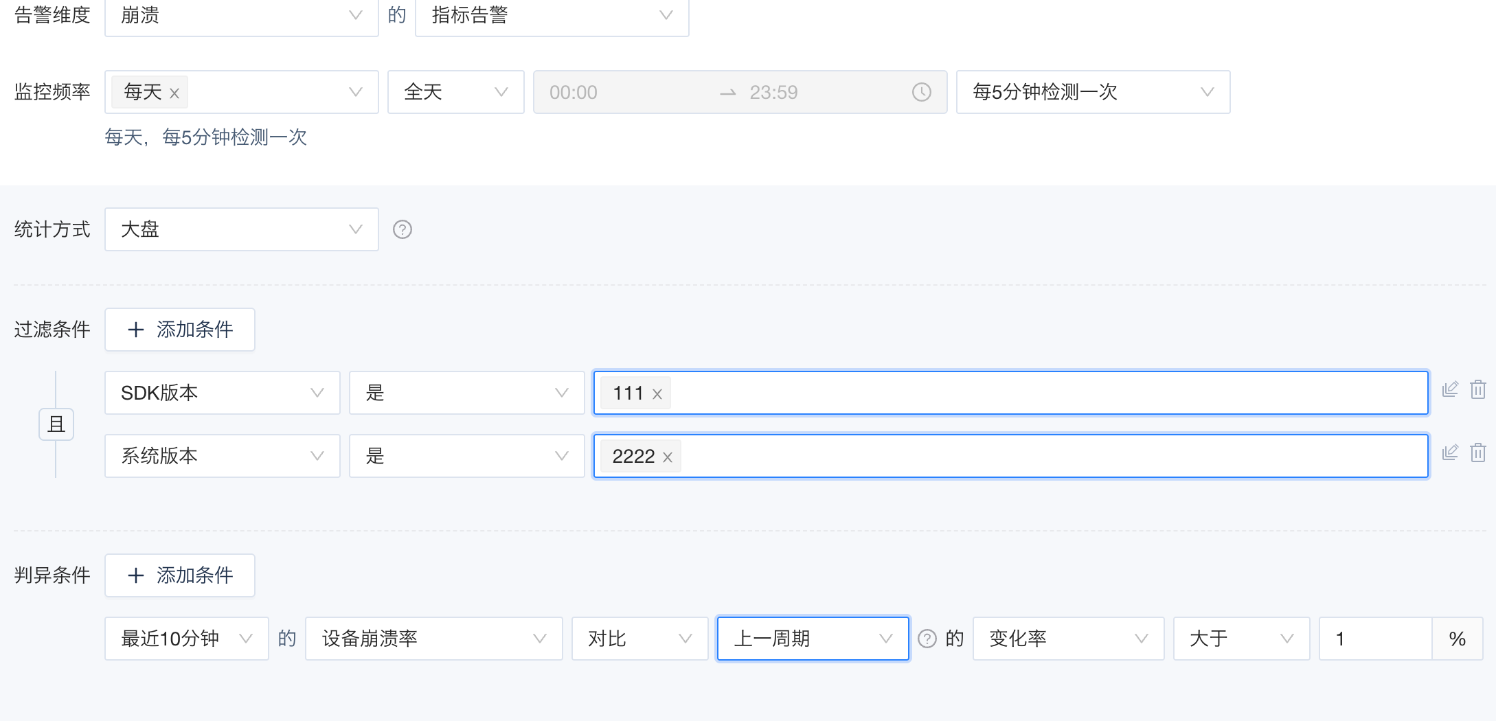Click the threshold percentage input field
The height and width of the screenshot is (721, 1496).
pos(1374,639)
